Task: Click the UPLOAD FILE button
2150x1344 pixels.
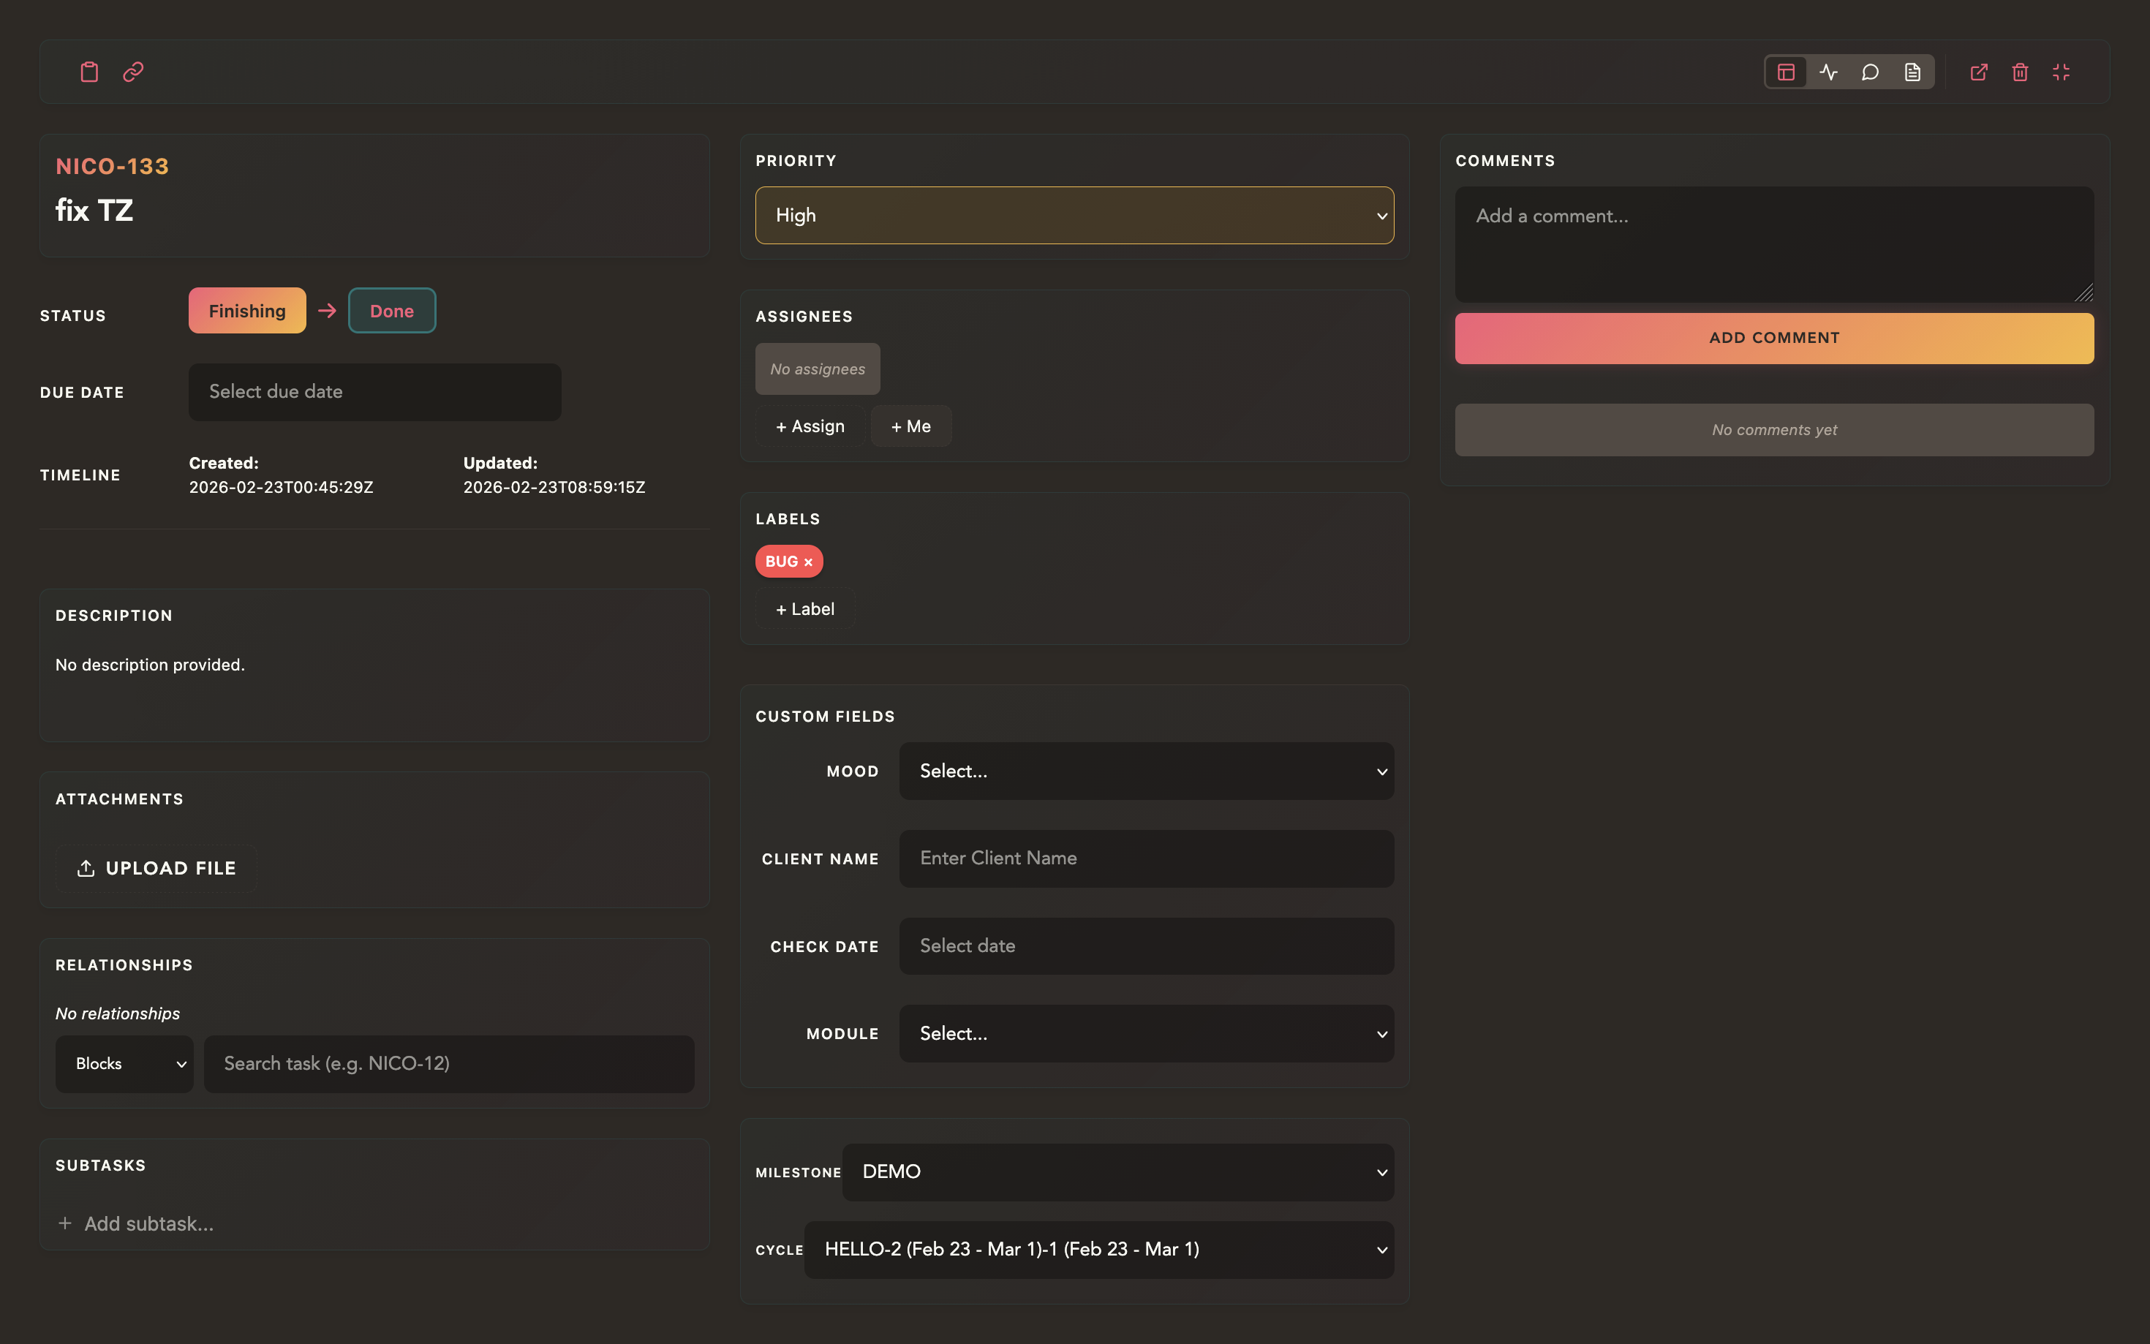Action: pos(156,867)
